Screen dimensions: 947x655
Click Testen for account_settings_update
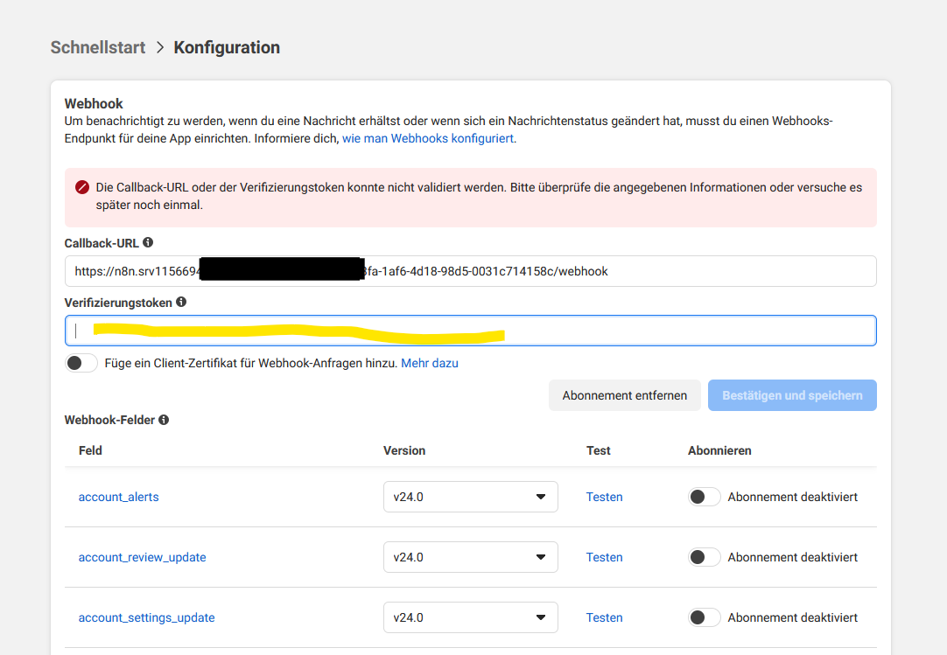point(604,617)
